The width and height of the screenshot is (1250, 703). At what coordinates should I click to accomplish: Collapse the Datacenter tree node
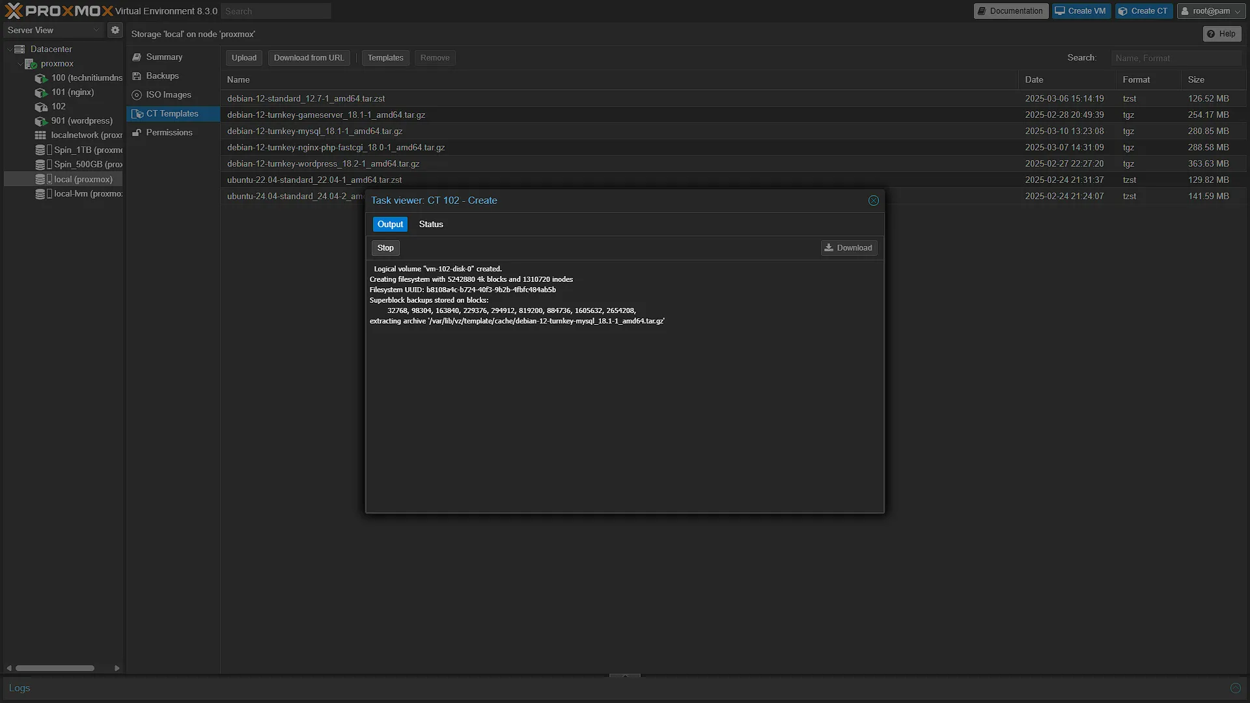coord(9,49)
